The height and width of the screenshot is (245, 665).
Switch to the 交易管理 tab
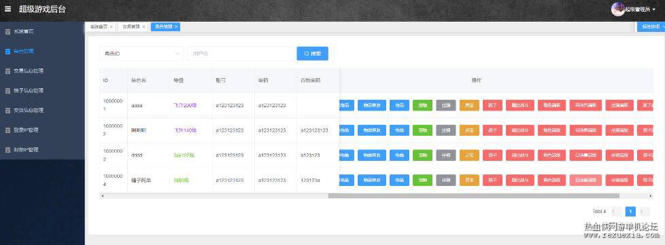pos(131,26)
